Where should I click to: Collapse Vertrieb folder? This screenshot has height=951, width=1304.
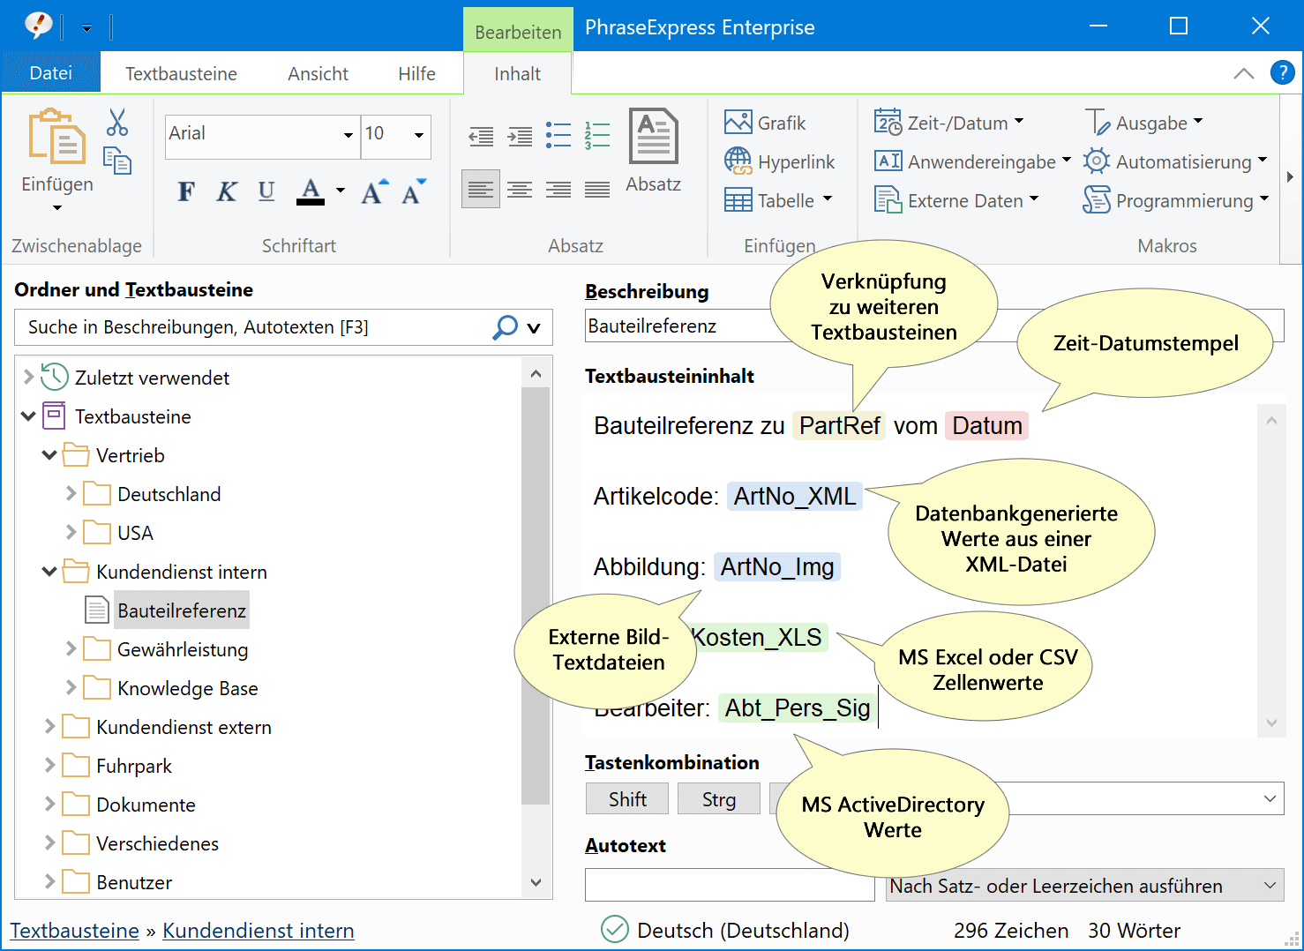49,455
